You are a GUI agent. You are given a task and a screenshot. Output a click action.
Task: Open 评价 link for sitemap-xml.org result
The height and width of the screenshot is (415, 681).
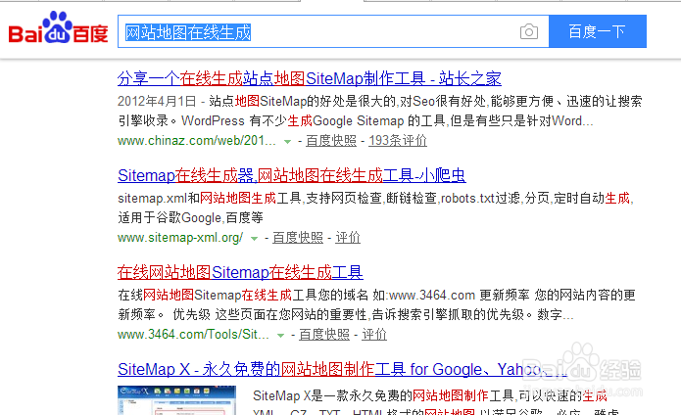pos(348,238)
